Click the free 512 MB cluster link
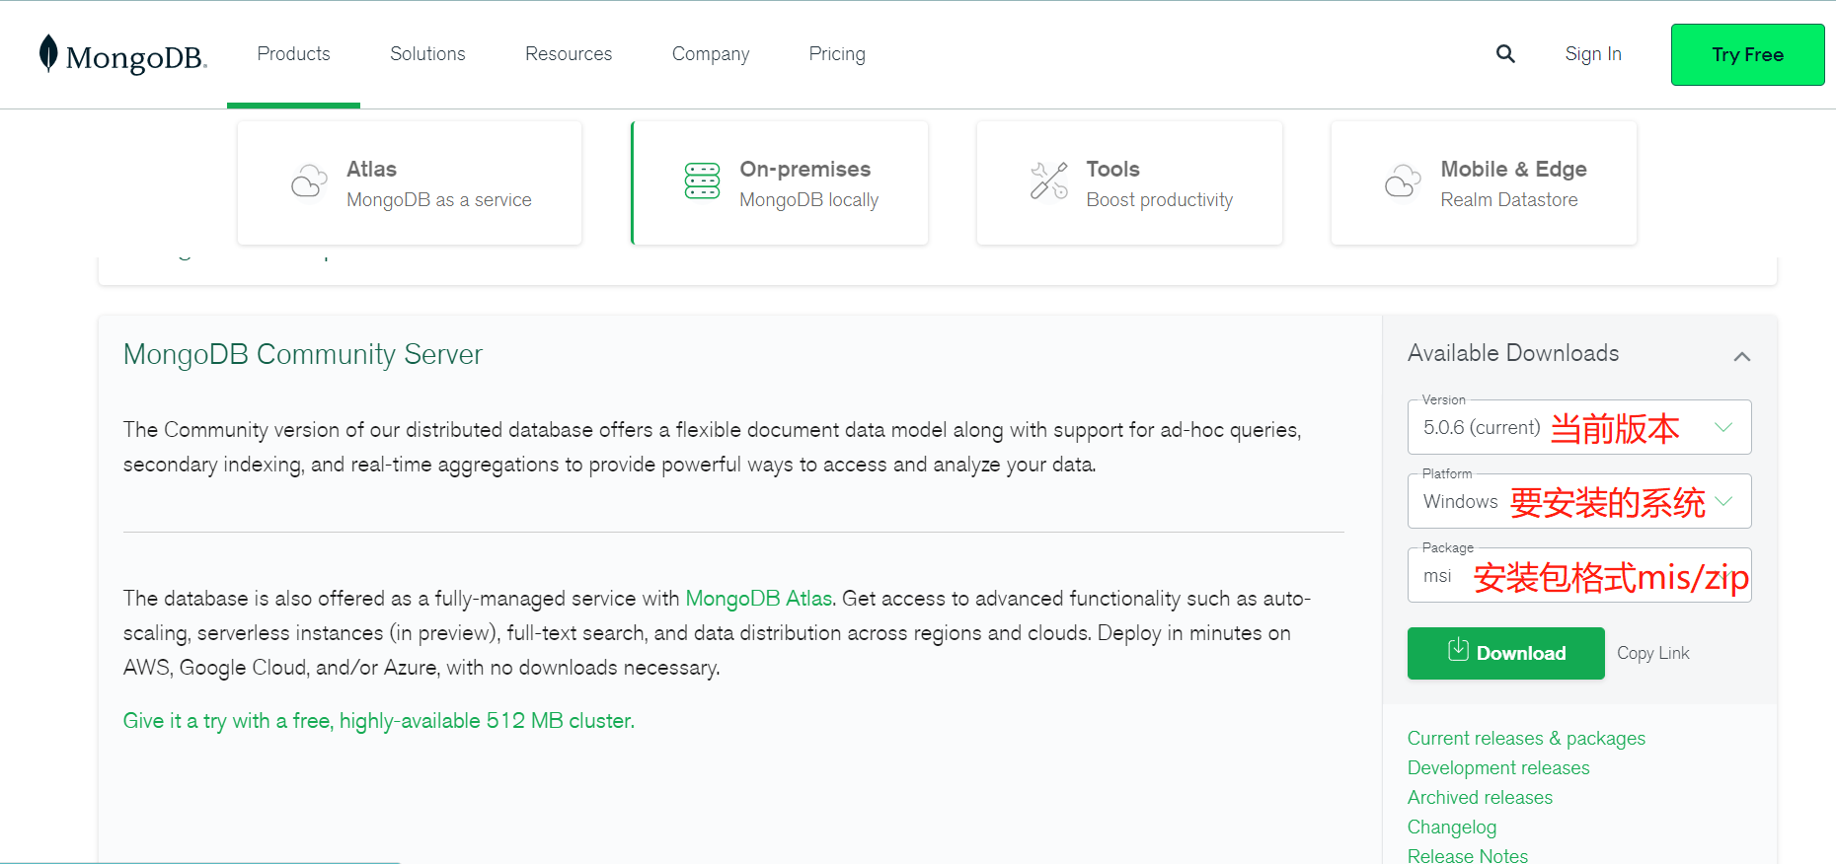 pos(379,721)
